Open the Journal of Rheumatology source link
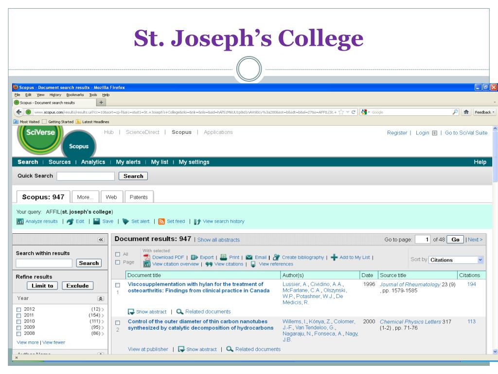 (410, 284)
